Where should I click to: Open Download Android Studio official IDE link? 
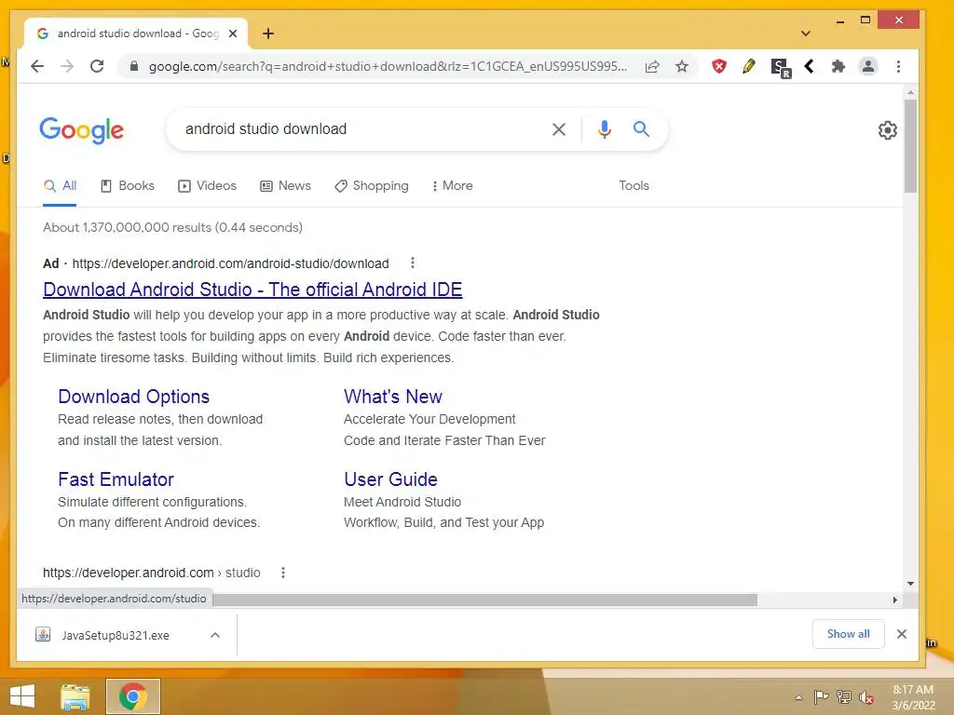(x=252, y=290)
